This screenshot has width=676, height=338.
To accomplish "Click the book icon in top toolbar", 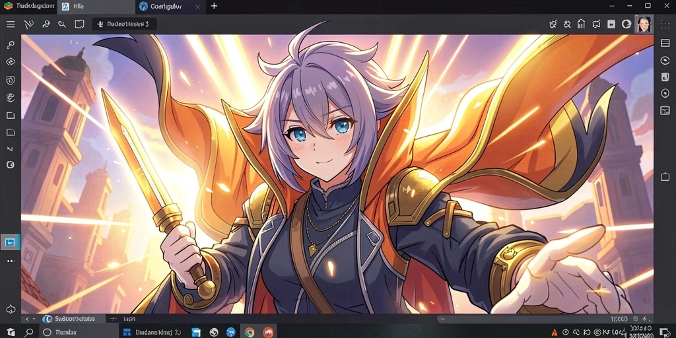I will 79,24.
